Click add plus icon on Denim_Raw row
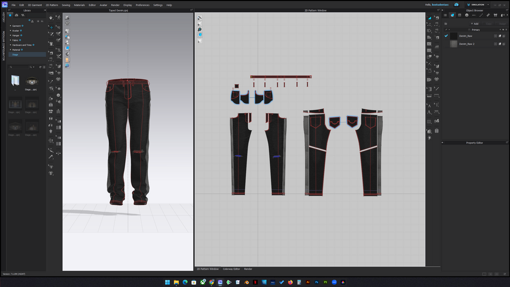The height and width of the screenshot is (287, 510). (495, 36)
